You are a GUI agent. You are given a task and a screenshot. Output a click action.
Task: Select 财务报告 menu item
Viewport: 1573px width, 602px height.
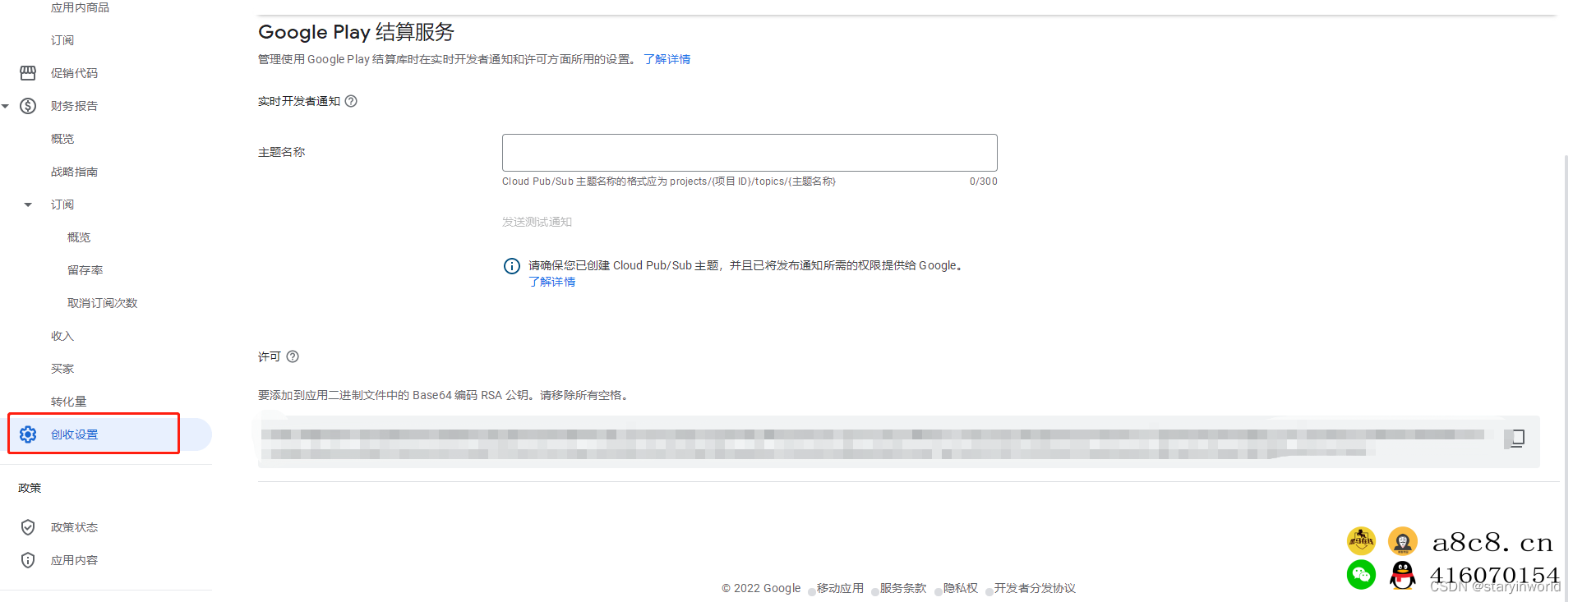tap(74, 106)
